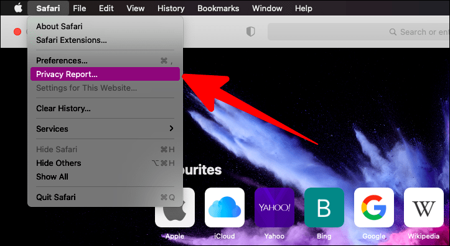This screenshot has width=450, height=246.
Task: Expand the Services submenu
Action: click(x=105, y=129)
